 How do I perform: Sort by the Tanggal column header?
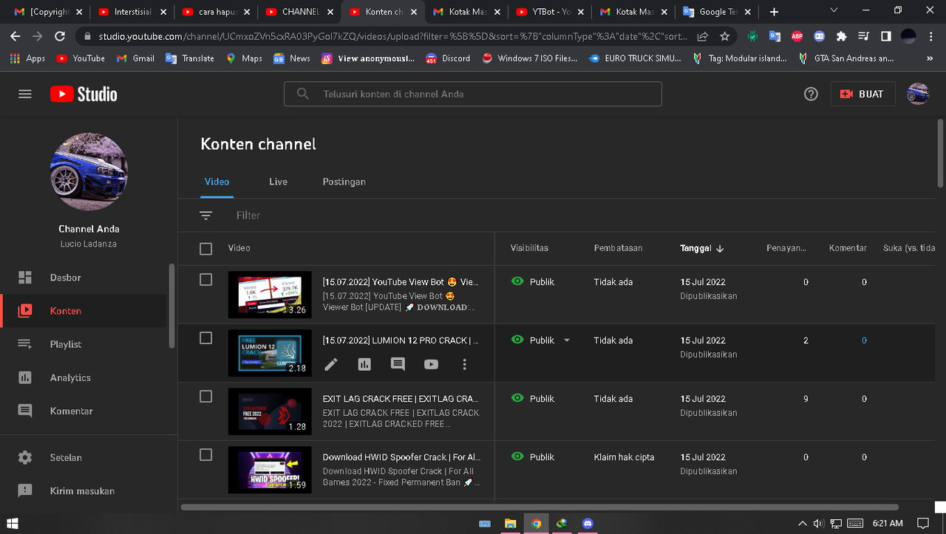702,248
